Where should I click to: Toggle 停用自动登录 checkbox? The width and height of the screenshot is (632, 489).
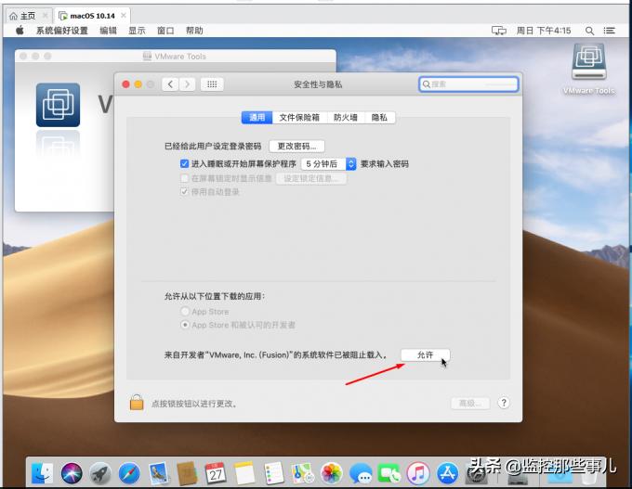click(x=184, y=191)
